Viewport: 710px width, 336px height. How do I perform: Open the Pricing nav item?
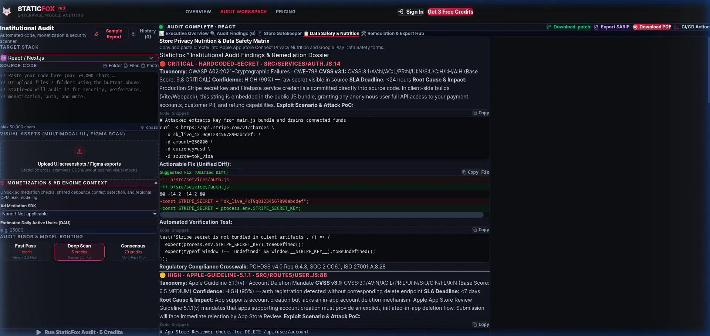[x=285, y=12]
